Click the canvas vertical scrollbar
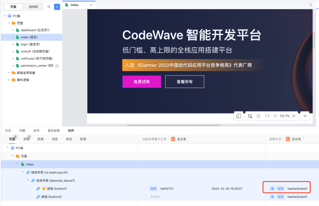Viewport: 319px width, 206px height. (314, 39)
